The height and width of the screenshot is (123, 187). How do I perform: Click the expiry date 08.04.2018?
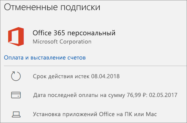pos(105,76)
